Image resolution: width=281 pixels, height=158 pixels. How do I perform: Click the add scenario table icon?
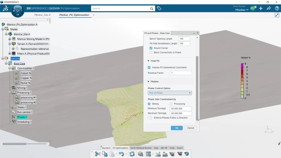pyautogui.click(x=148, y=154)
